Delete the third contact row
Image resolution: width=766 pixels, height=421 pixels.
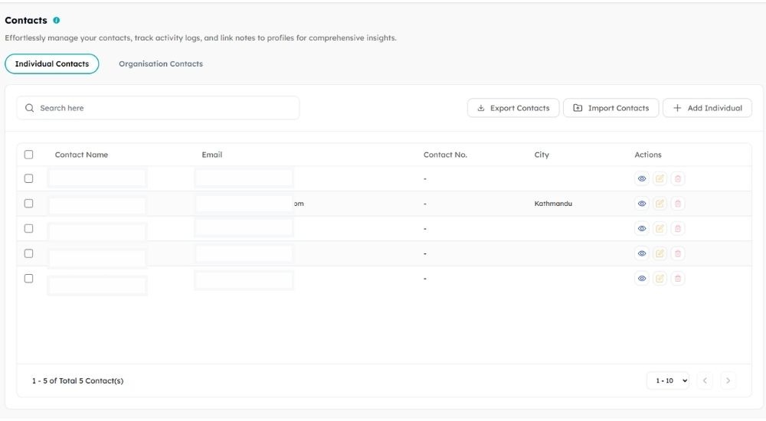tap(678, 229)
